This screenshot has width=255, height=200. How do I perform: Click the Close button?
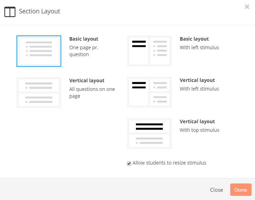coord(216,190)
